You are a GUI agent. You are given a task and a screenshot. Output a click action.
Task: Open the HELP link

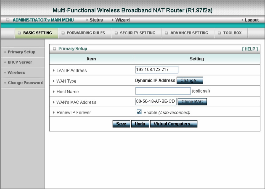[x=250, y=49]
